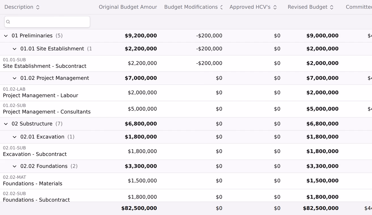Image resolution: width=372 pixels, height=215 pixels.
Task: Select the 01.02-LAB cost code label
Action: pyautogui.click(x=14, y=89)
